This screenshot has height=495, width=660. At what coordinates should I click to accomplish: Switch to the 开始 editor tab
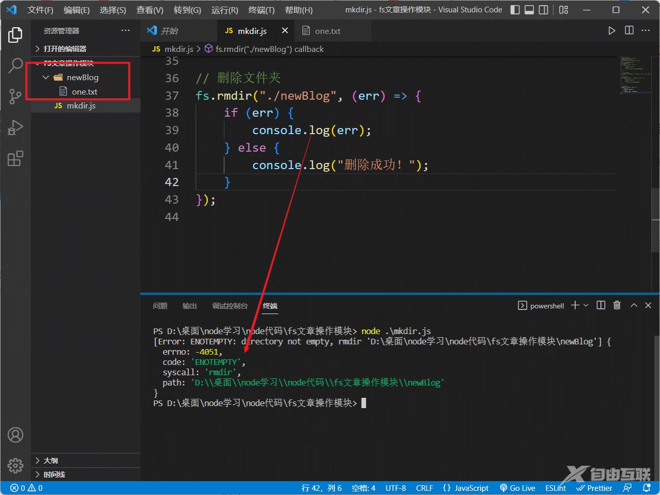pos(179,31)
